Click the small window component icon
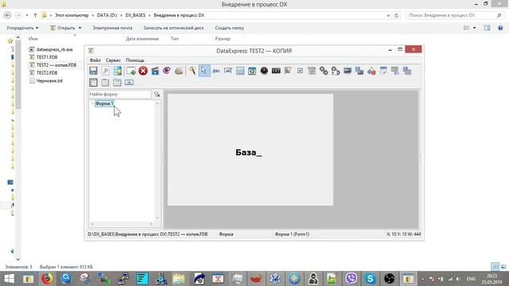Image resolution: width=509 pixels, height=286 pixels. click(383, 71)
